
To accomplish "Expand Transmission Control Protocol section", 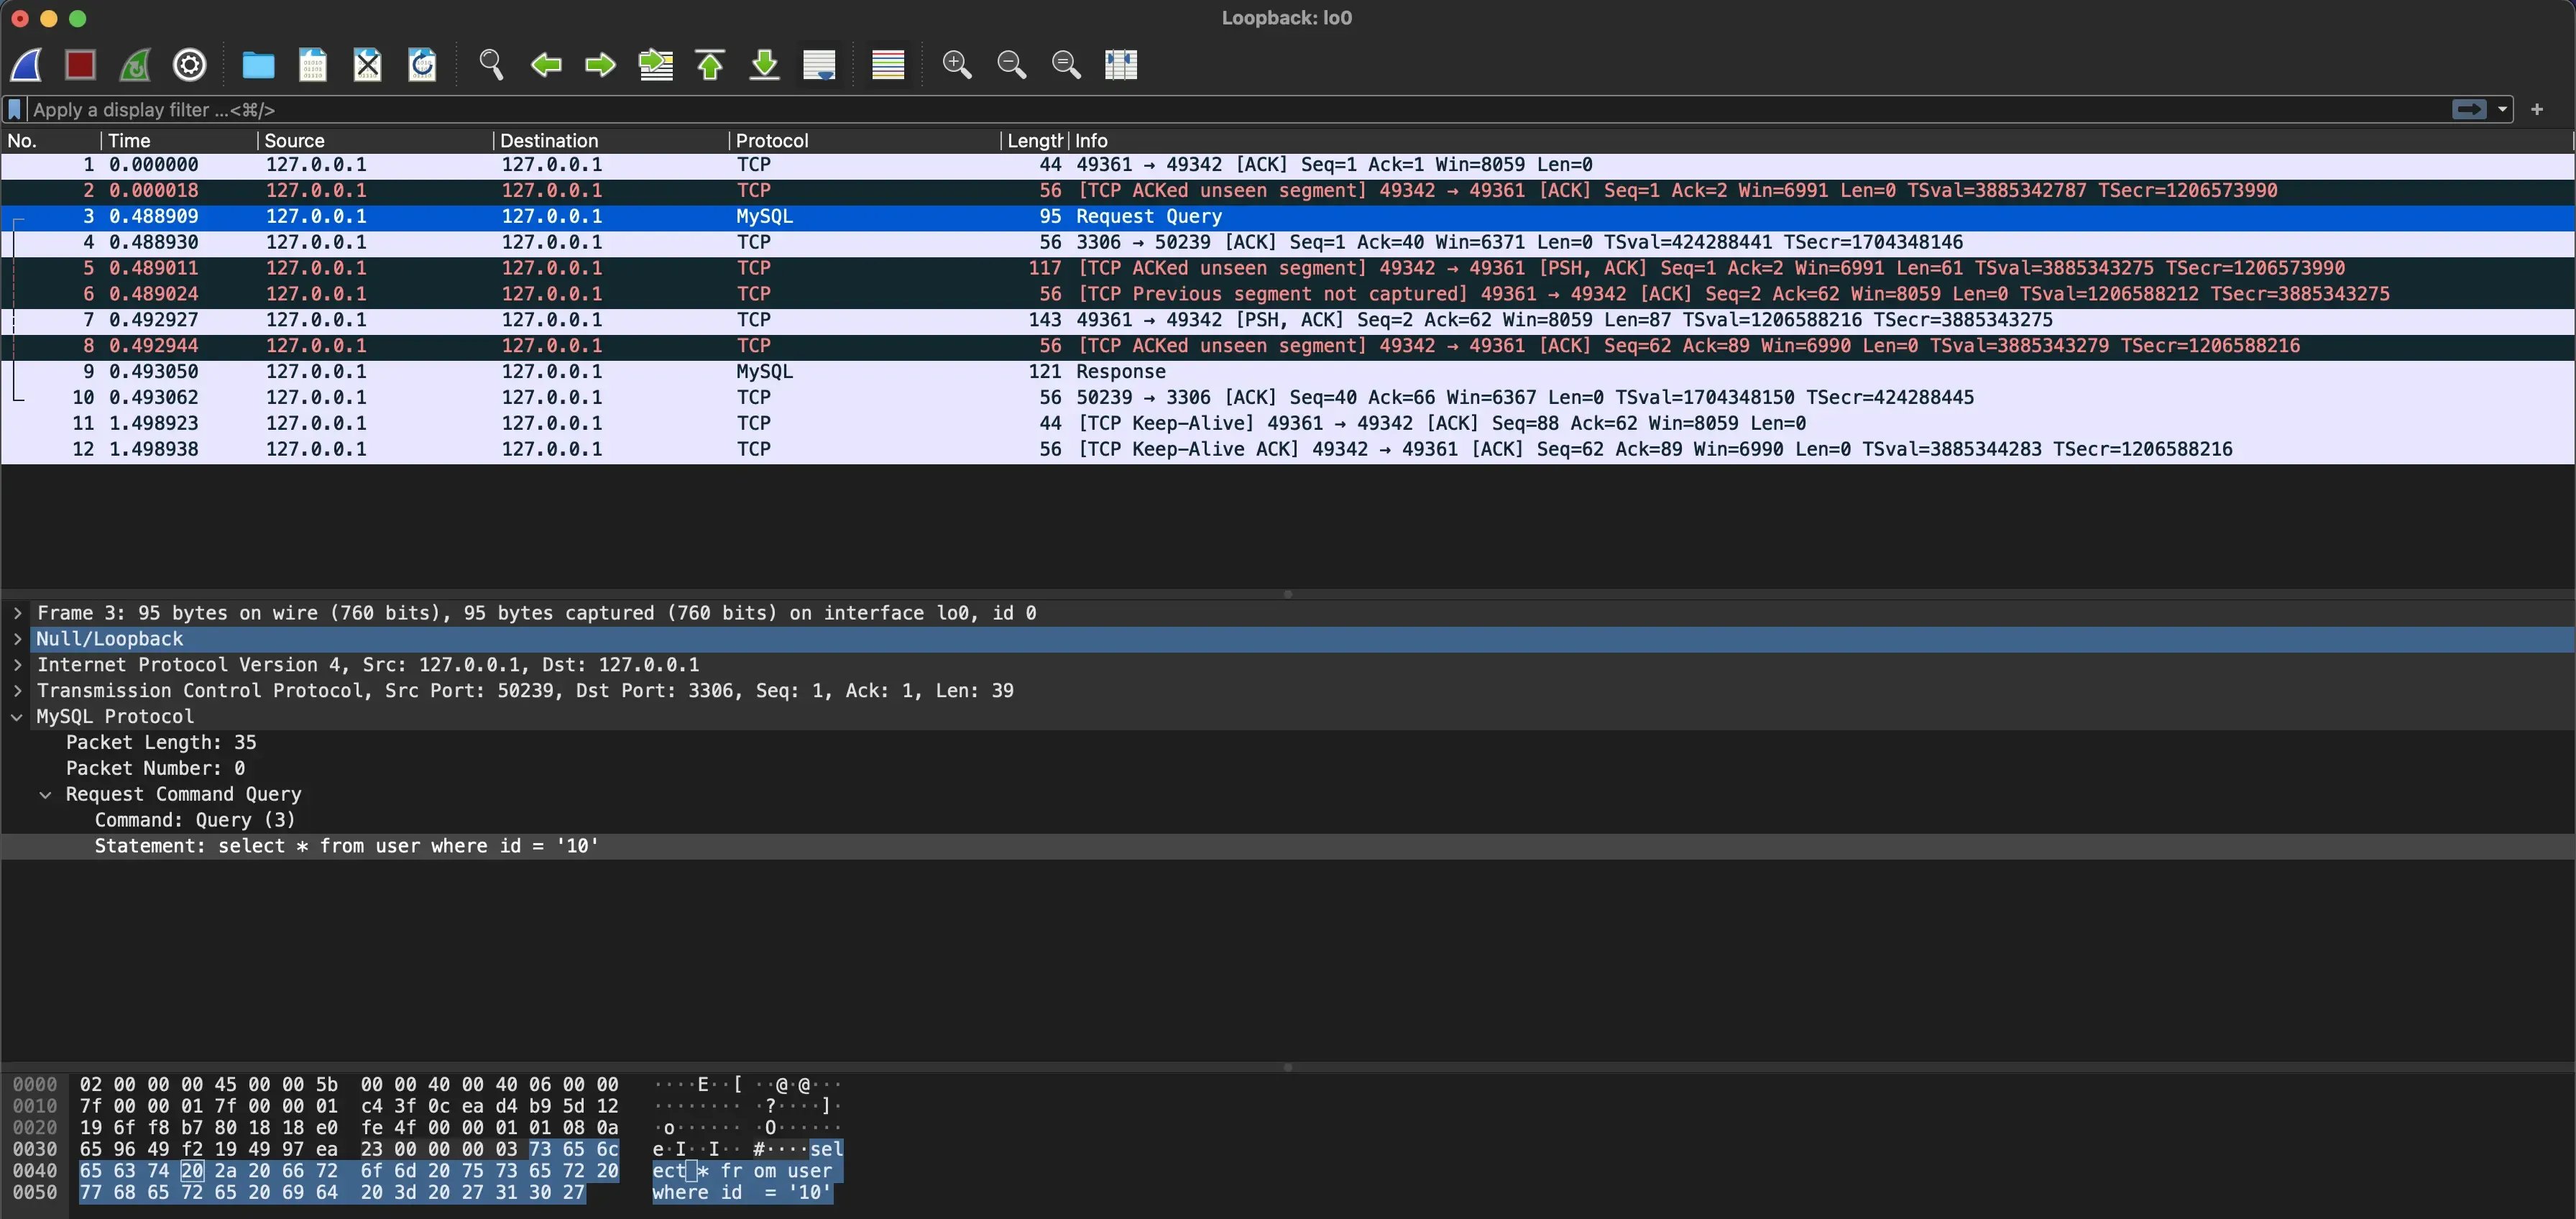I will (17, 691).
